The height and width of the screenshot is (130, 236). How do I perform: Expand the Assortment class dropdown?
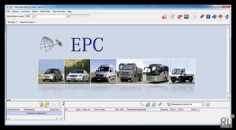point(27,22)
